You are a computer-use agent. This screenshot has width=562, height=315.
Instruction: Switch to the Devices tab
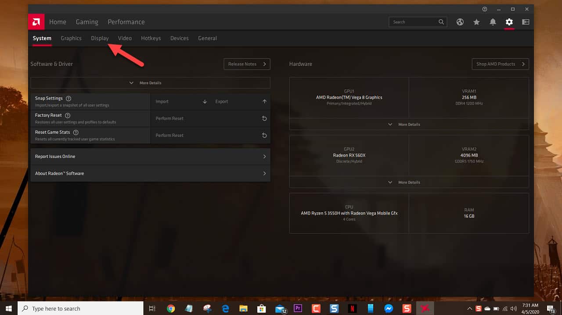pyautogui.click(x=180, y=38)
